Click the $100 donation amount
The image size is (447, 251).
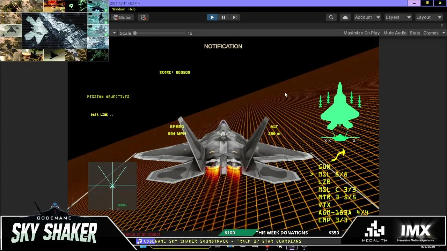pyautogui.click(x=230, y=233)
